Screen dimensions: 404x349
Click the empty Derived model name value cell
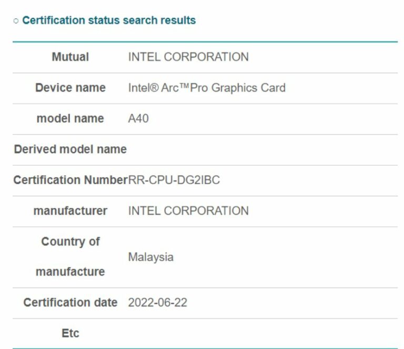(x=262, y=149)
